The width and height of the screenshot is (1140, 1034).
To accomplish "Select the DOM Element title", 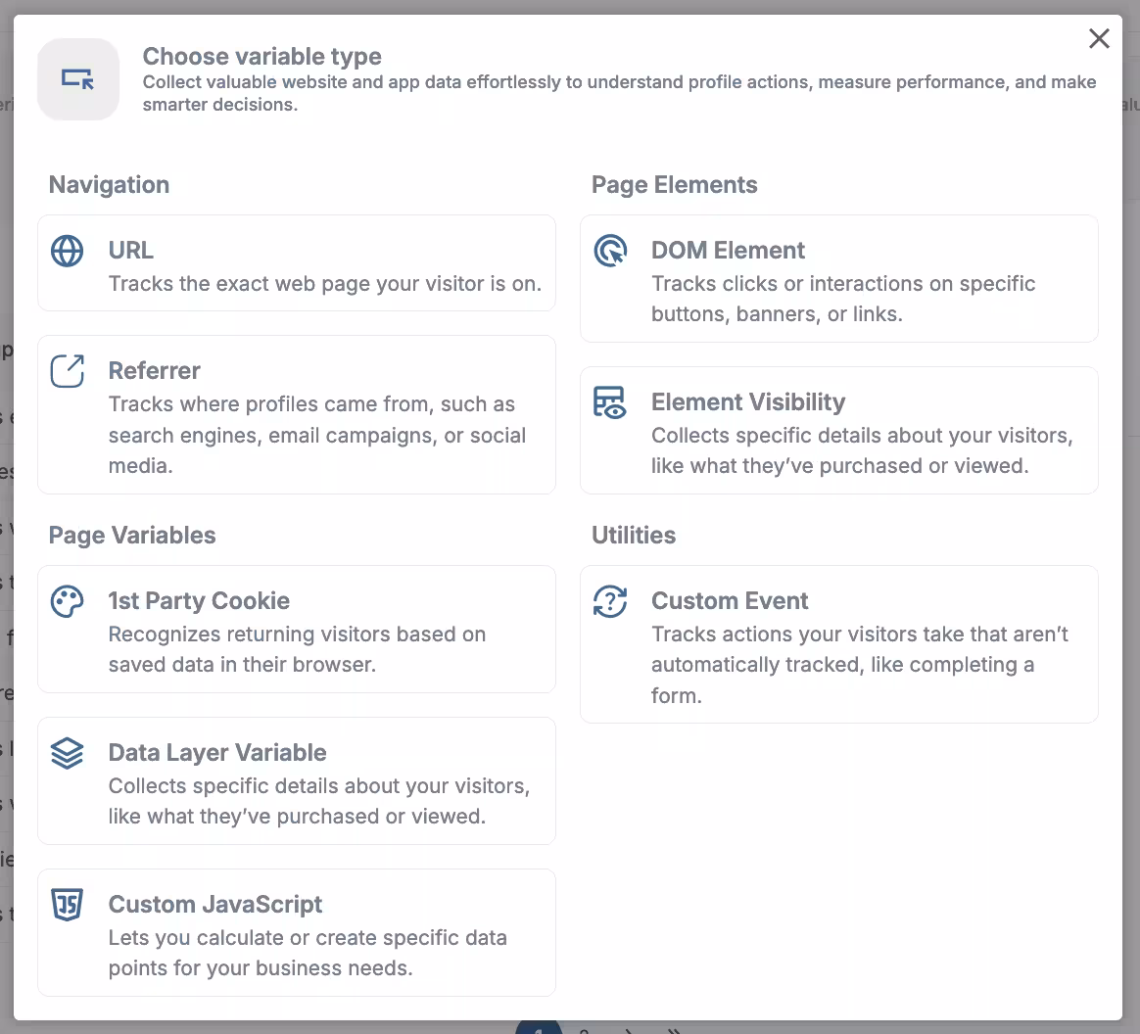I will (x=728, y=251).
